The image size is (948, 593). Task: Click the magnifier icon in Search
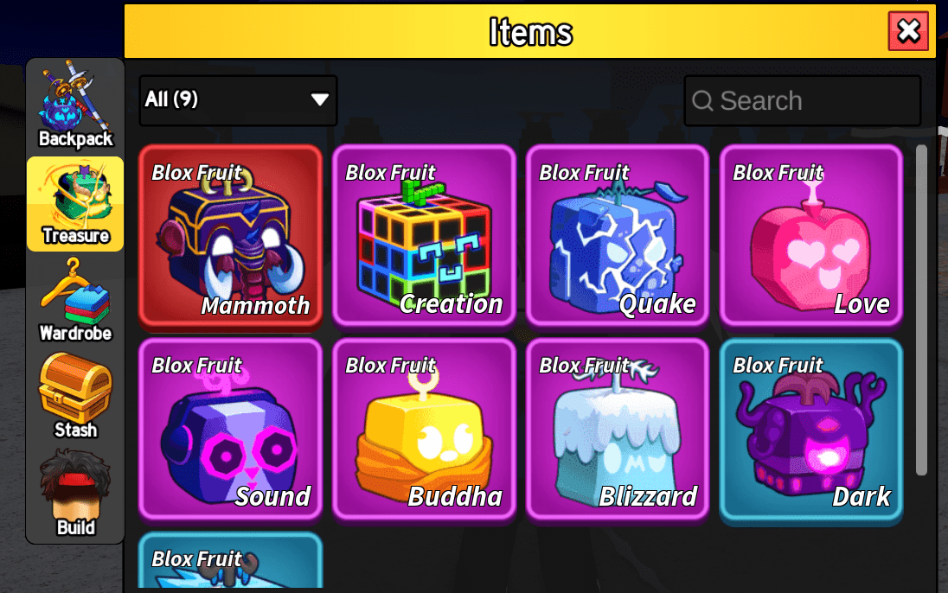[702, 101]
